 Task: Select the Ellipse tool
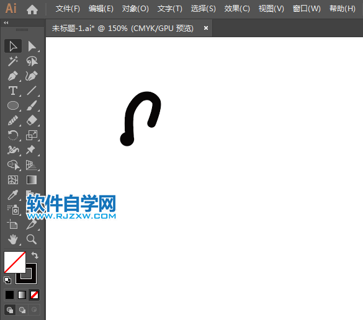click(x=13, y=105)
